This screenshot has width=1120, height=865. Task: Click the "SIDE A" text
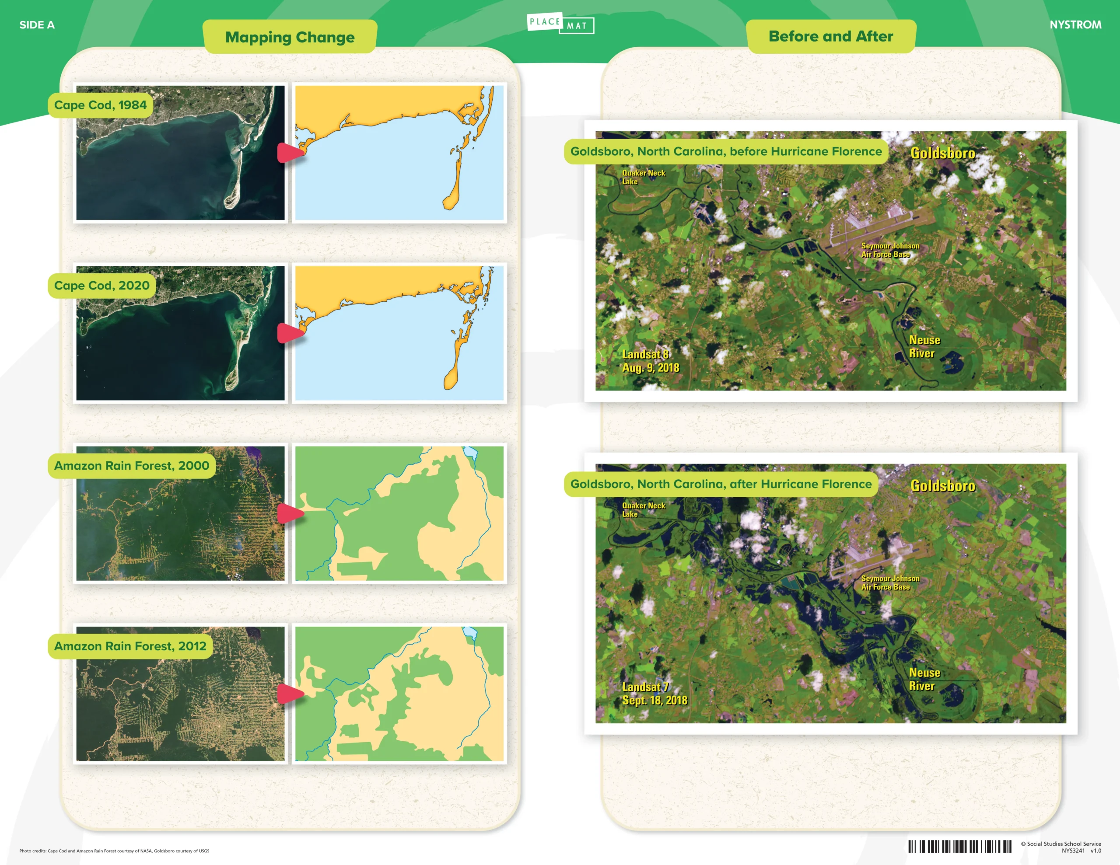(37, 24)
